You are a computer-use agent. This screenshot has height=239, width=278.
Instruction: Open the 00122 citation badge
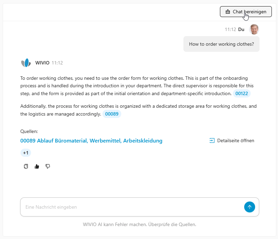point(242,94)
